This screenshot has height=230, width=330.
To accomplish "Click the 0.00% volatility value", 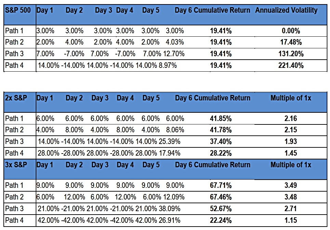I will [x=291, y=31].
